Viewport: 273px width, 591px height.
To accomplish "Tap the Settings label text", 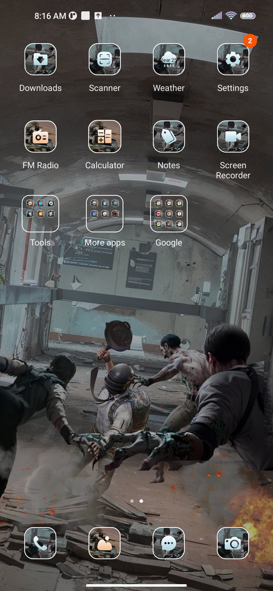I will tap(233, 88).
